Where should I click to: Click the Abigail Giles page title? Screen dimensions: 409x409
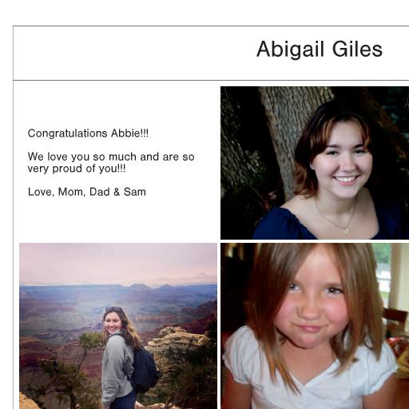pos(320,50)
